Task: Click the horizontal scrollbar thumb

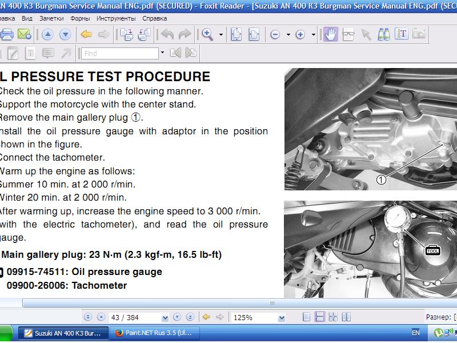Action: 272,303
